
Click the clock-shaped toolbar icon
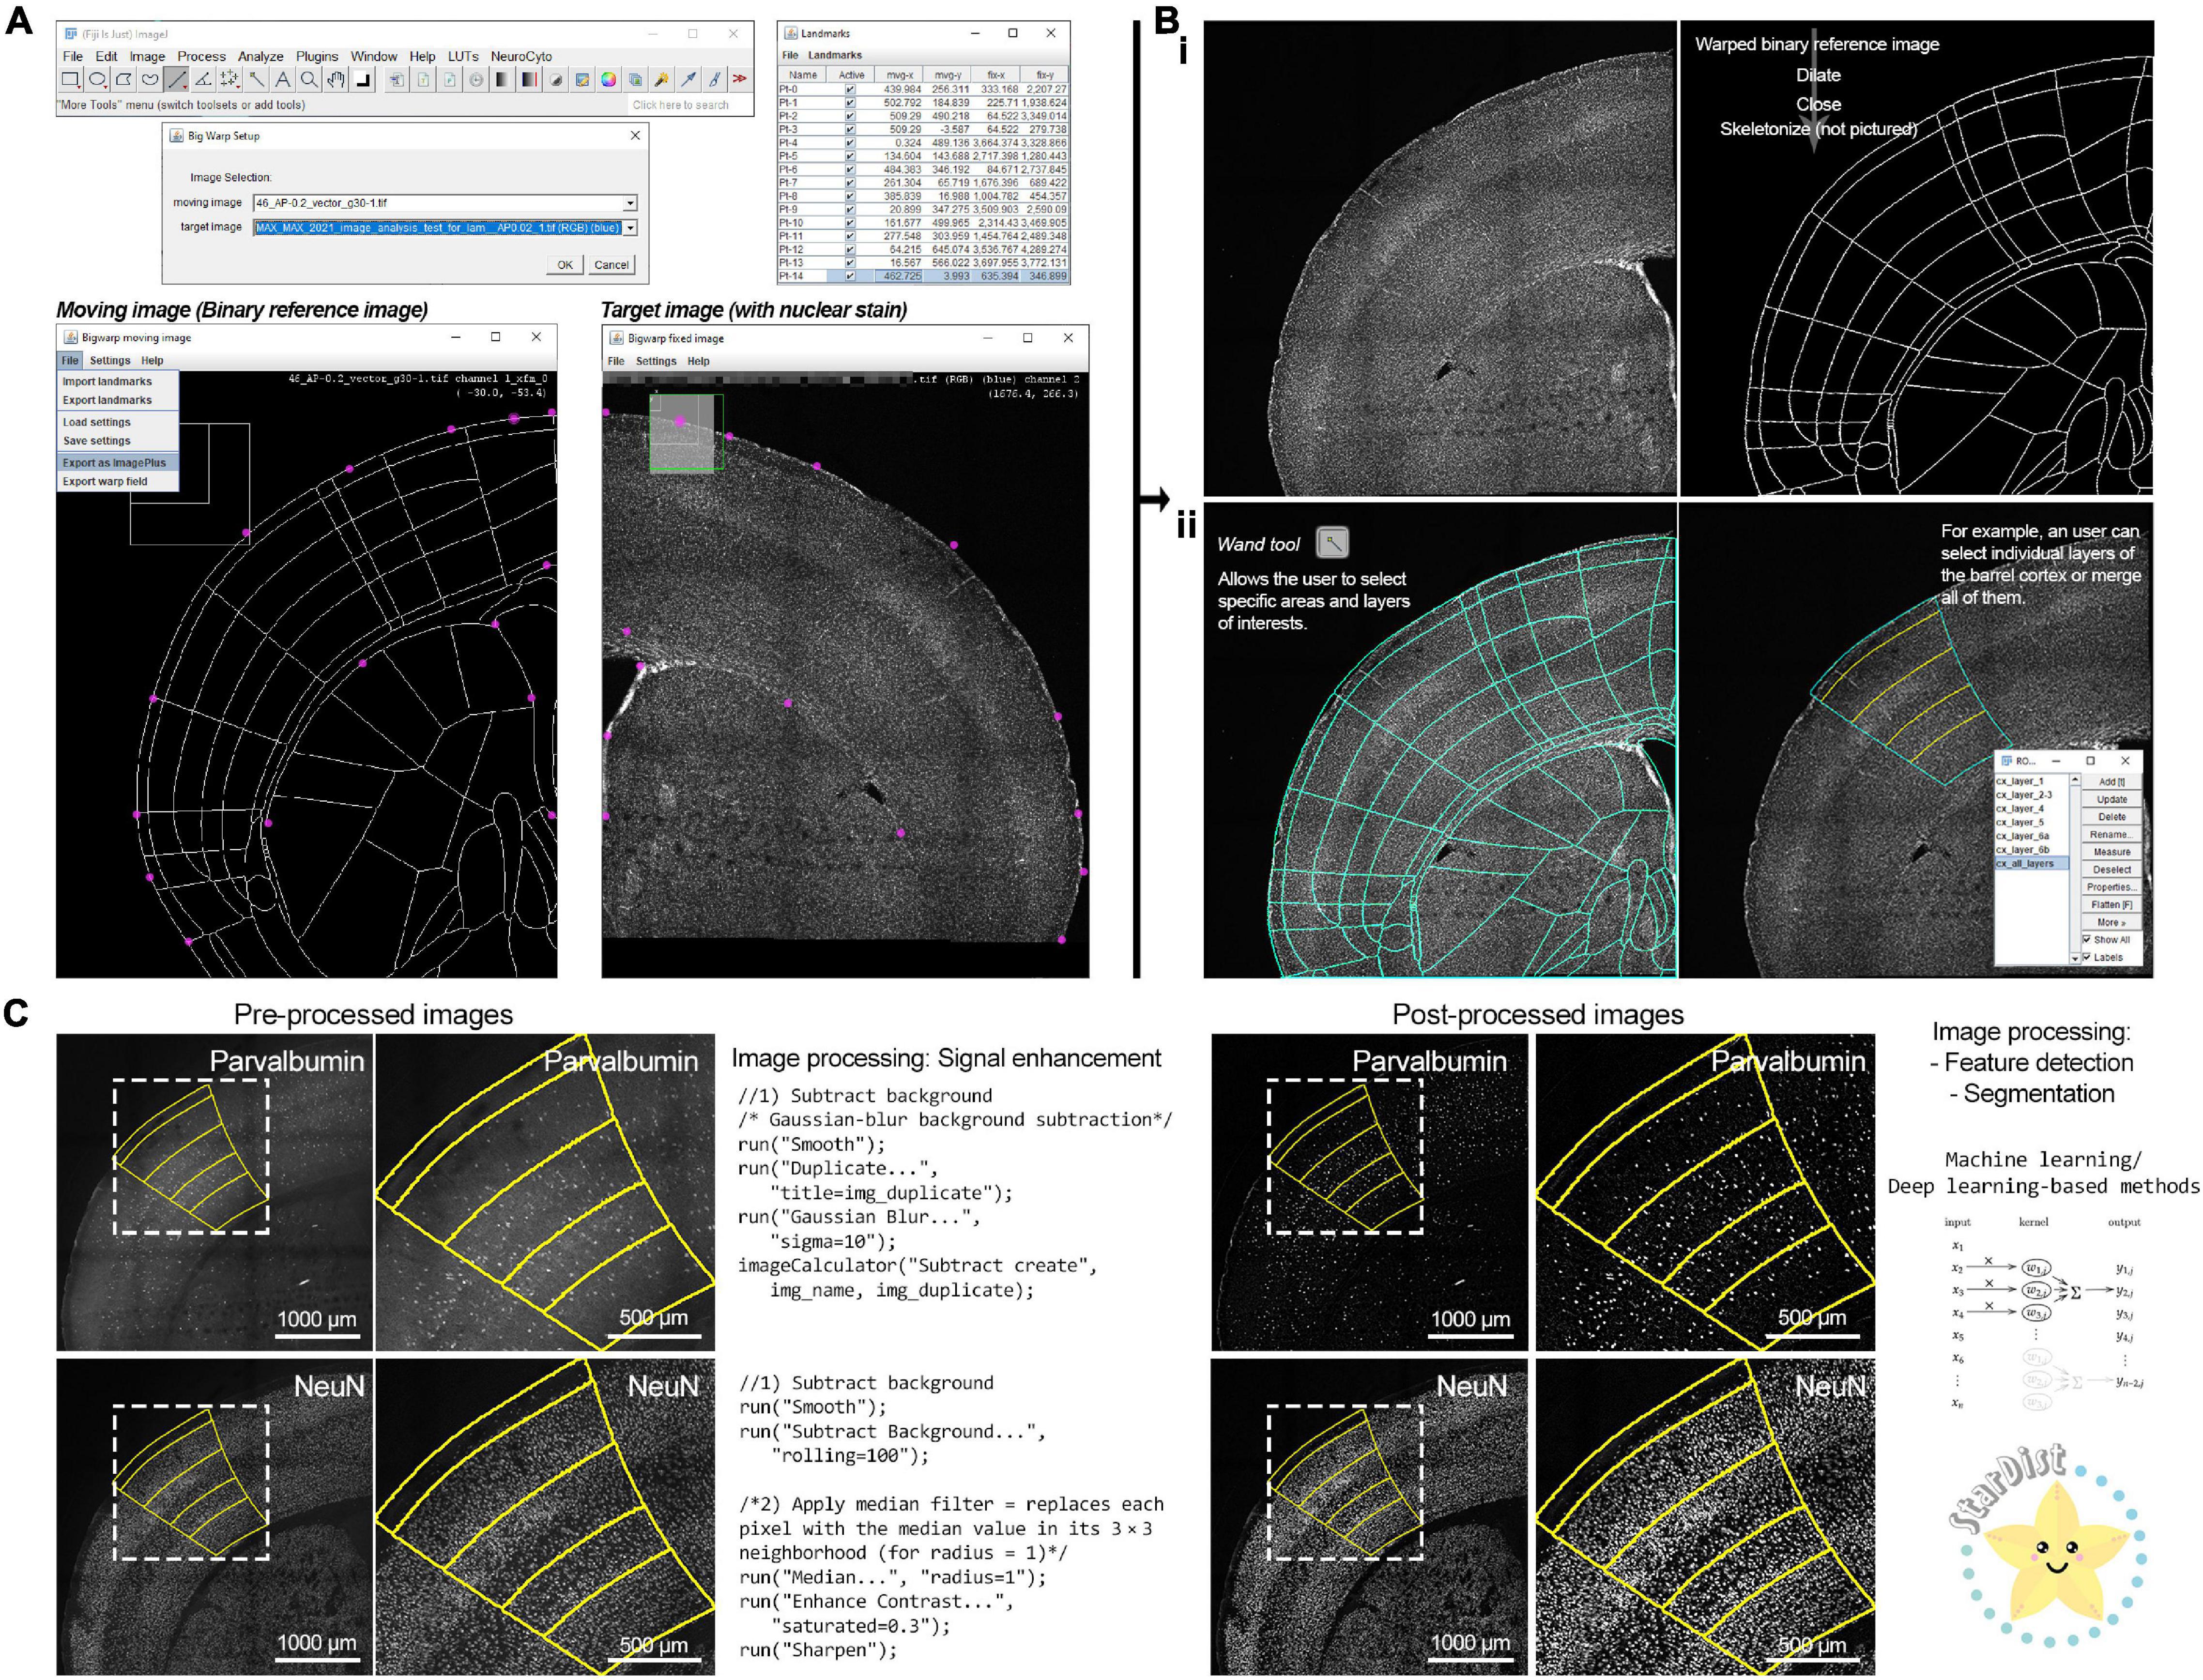476,80
